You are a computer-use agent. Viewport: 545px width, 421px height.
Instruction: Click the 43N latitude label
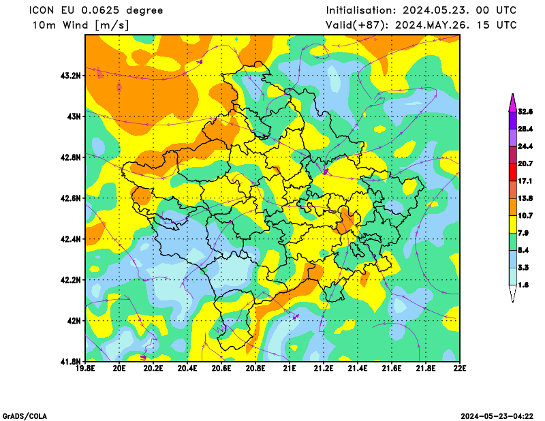pos(74,116)
